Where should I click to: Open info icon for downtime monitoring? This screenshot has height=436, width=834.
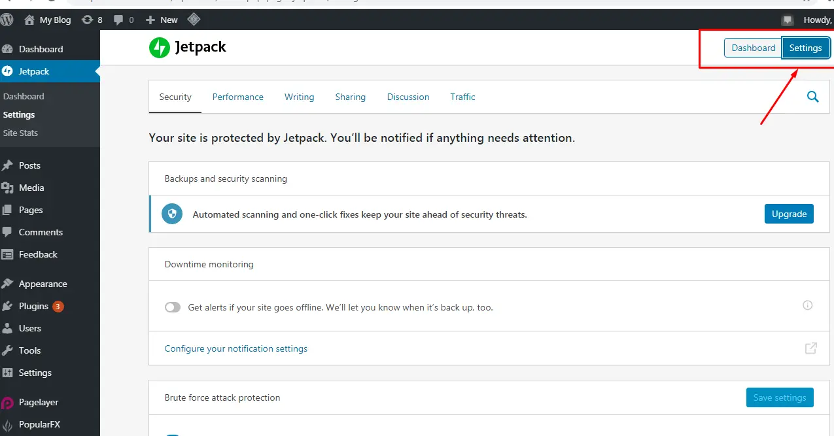[808, 305]
